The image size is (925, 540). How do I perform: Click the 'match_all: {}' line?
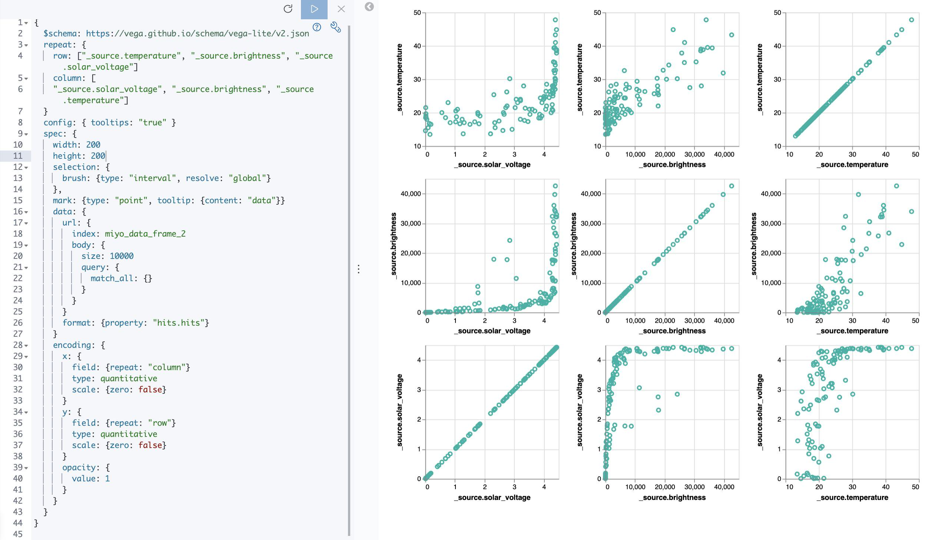[x=121, y=278]
